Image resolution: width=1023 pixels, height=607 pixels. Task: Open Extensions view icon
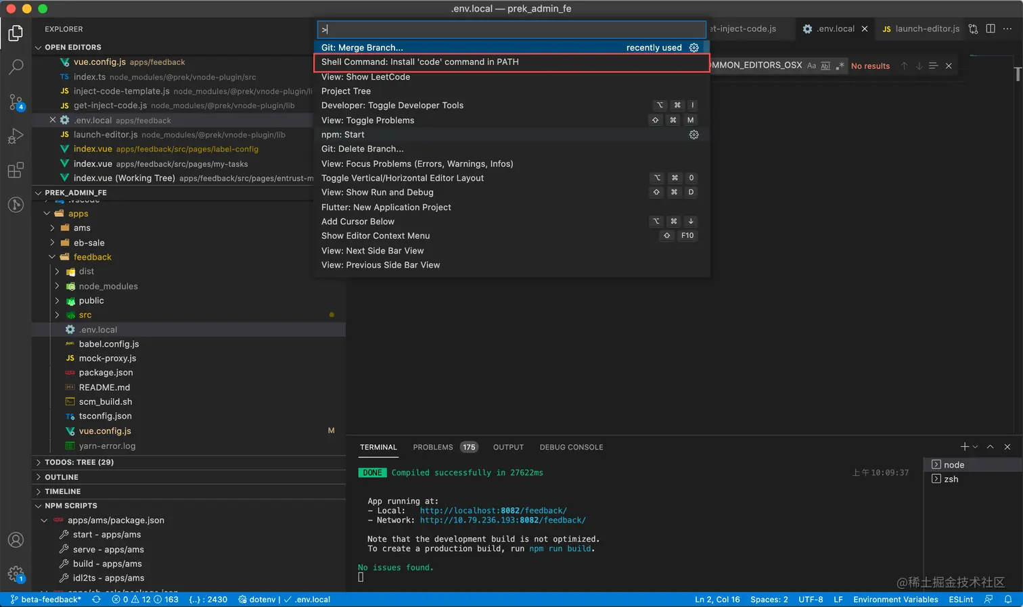tap(16, 170)
